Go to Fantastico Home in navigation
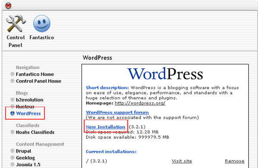 pyautogui.click(x=35, y=74)
